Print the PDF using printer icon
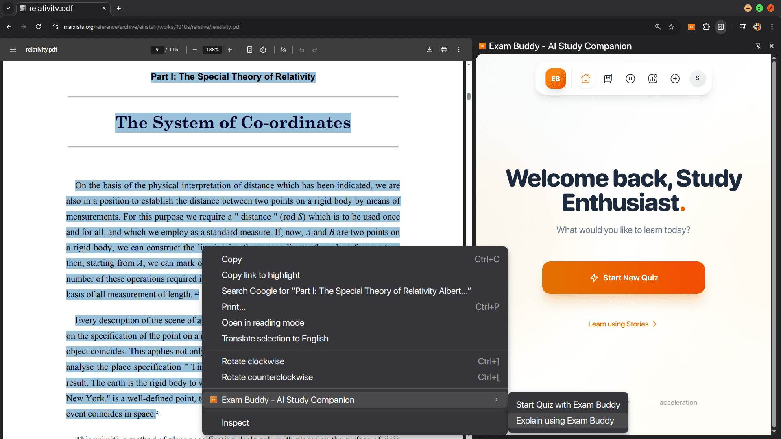 tap(444, 50)
